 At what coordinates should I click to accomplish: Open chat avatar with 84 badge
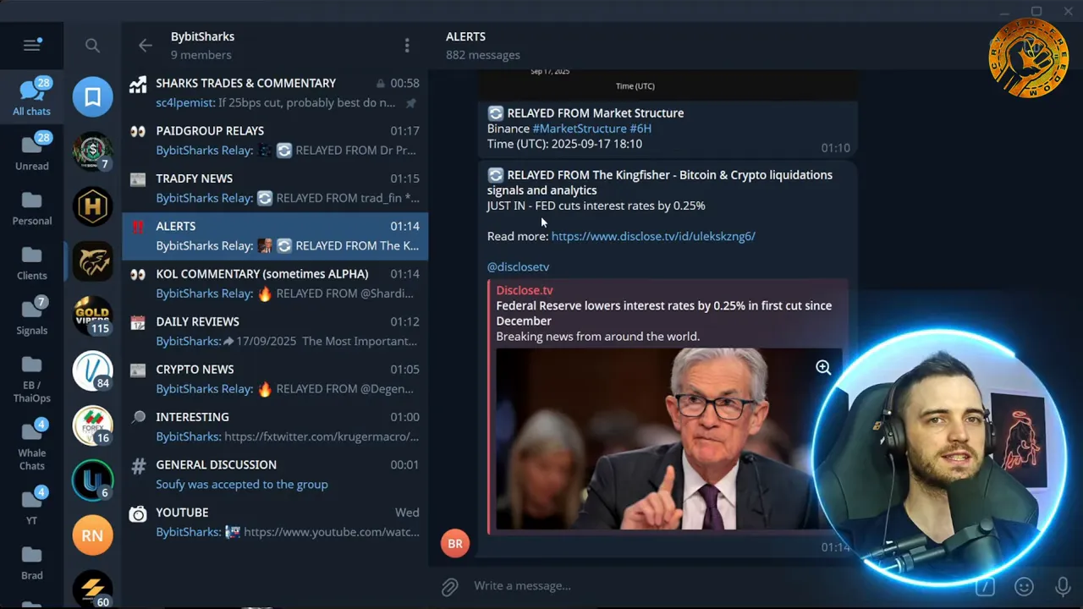click(93, 371)
